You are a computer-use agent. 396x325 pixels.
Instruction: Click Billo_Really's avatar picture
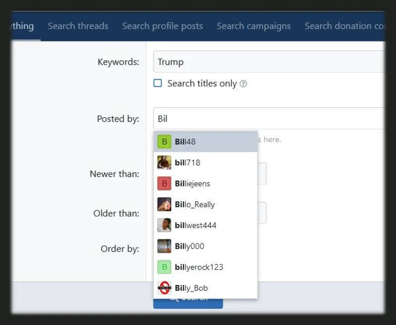[164, 204]
